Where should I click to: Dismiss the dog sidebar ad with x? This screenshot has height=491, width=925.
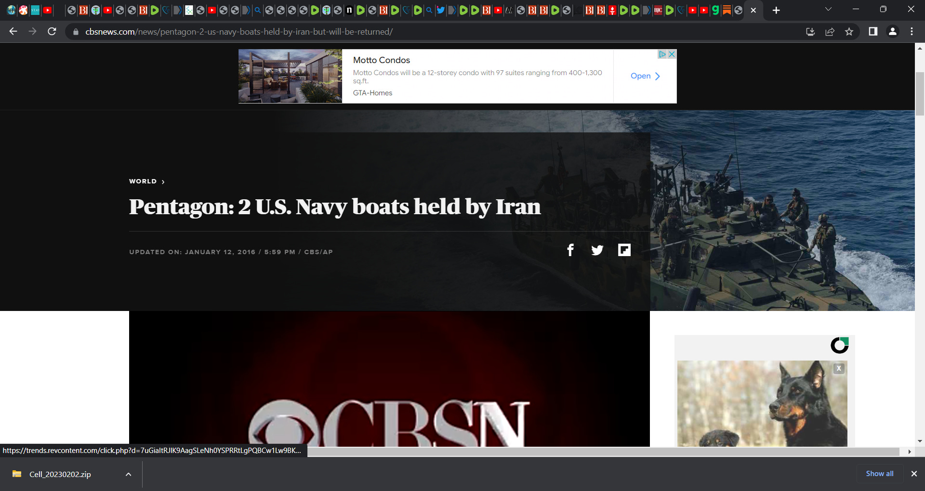tap(839, 368)
